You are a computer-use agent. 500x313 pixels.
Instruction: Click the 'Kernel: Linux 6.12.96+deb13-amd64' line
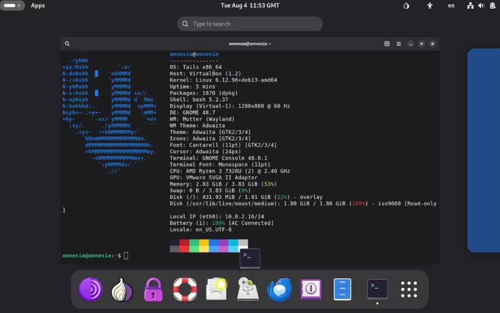[x=223, y=80]
